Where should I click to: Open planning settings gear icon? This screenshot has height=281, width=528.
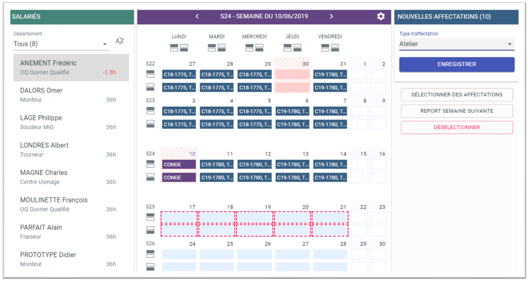[381, 16]
